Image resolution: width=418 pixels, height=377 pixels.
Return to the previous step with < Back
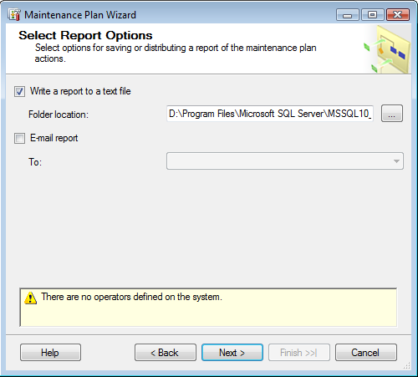tap(166, 353)
